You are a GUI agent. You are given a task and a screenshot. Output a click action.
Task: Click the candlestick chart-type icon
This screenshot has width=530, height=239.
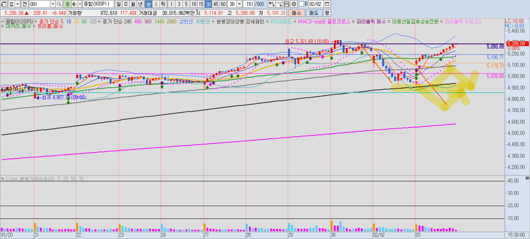(272, 4)
